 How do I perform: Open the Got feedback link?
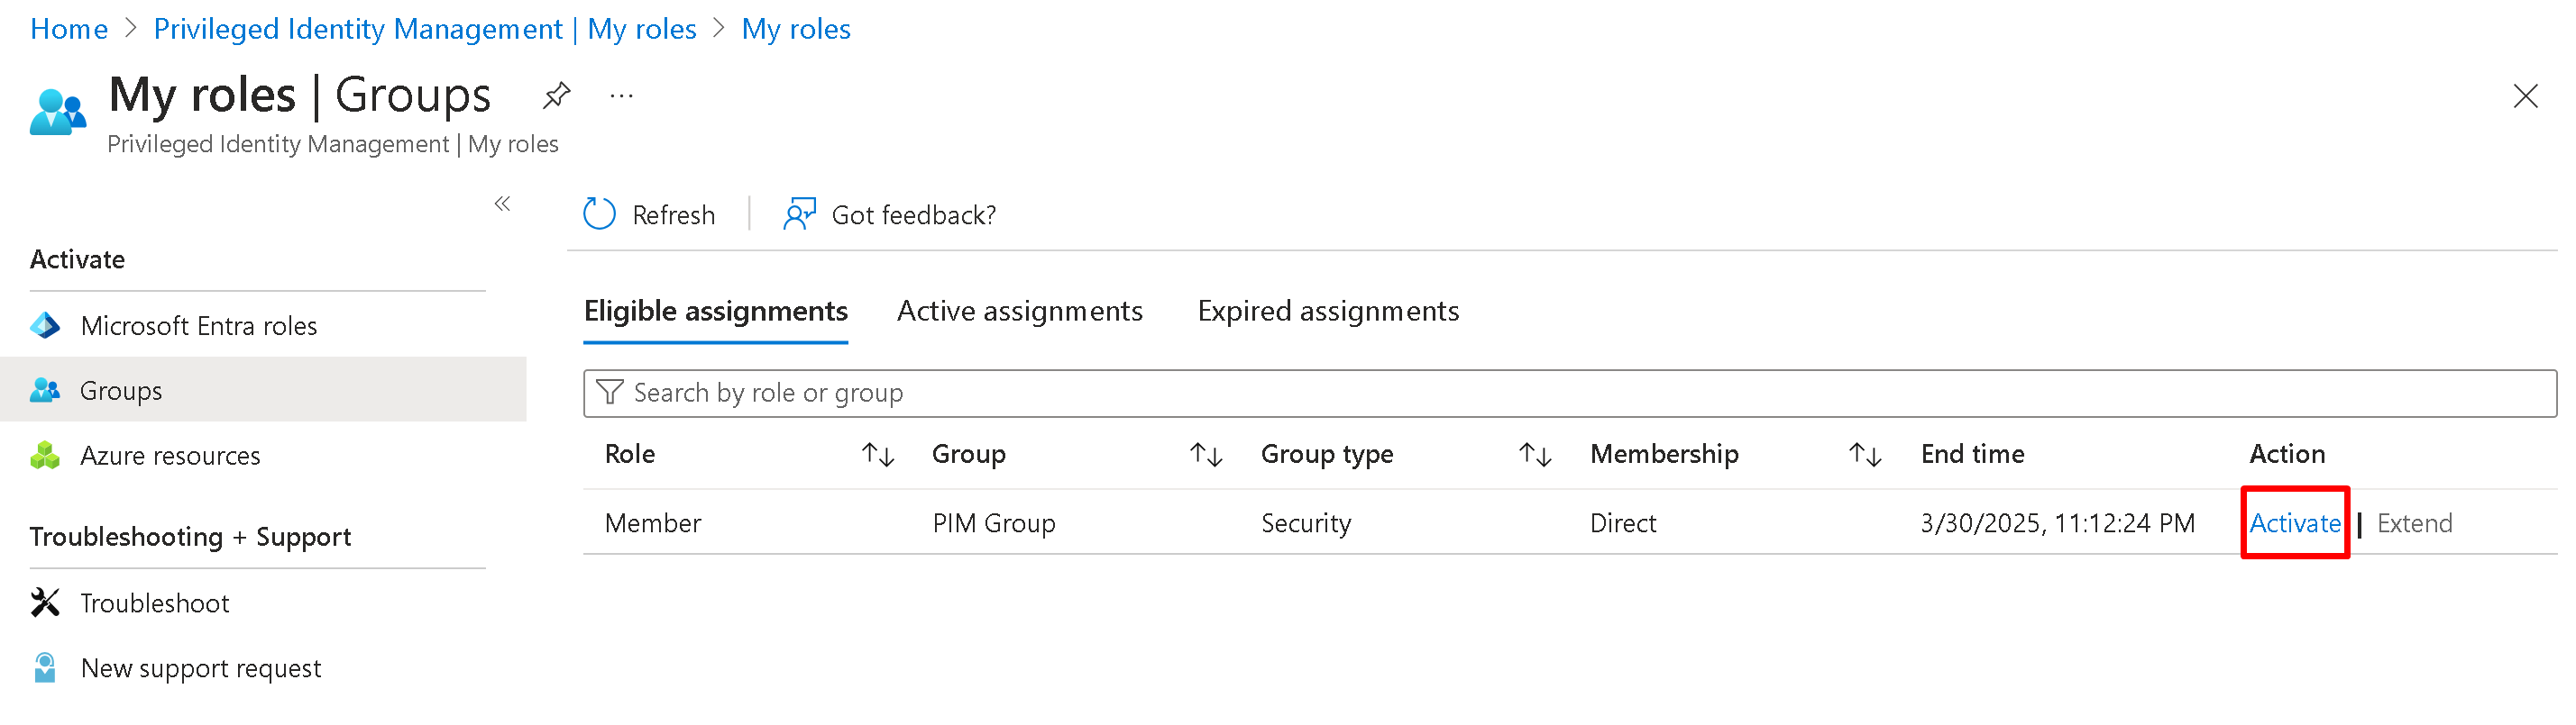[890, 214]
